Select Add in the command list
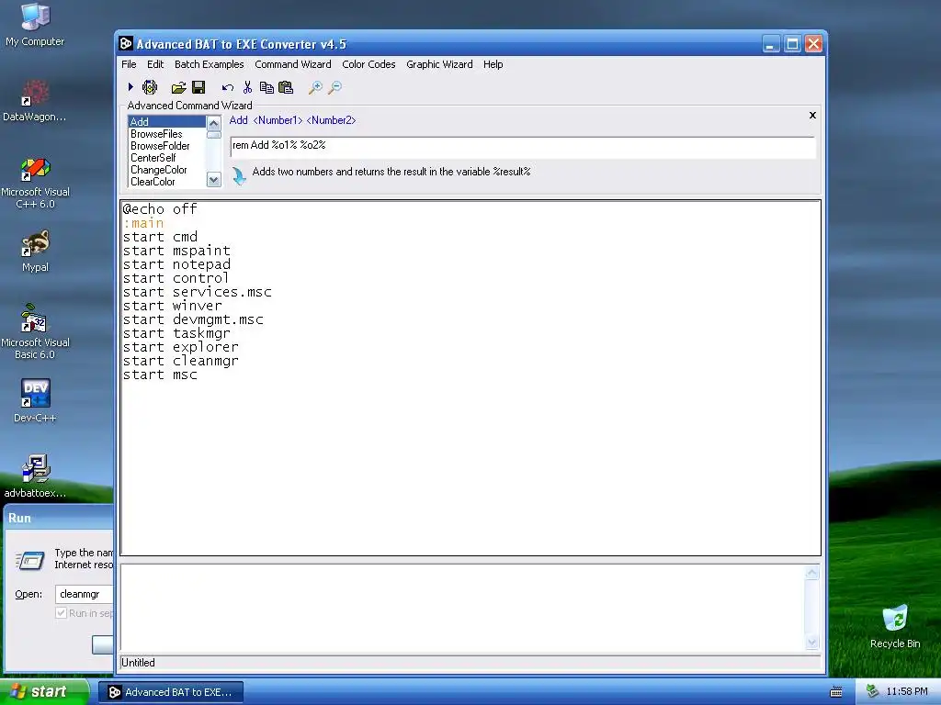Image resolution: width=941 pixels, height=705 pixels. pos(167,122)
